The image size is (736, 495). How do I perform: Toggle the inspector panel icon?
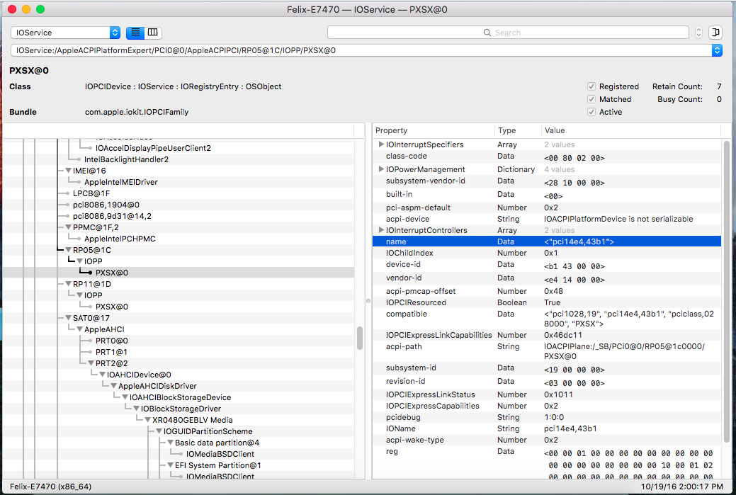pos(715,33)
